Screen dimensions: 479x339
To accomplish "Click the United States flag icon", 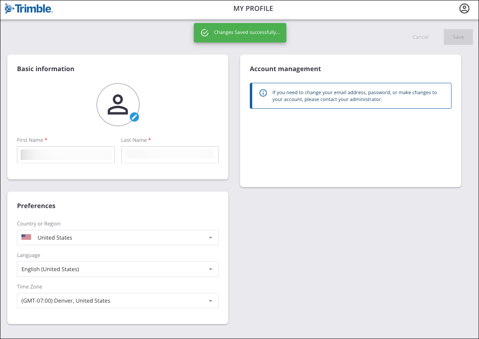I will pyautogui.click(x=26, y=237).
